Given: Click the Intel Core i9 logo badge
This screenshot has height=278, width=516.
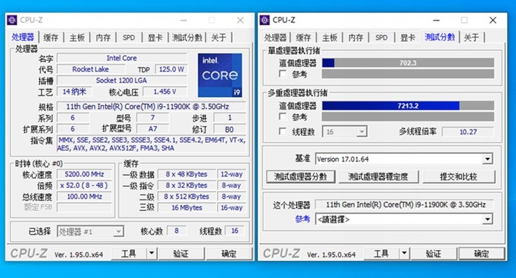Looking at the screenshot, I should (x=220, y=75).
